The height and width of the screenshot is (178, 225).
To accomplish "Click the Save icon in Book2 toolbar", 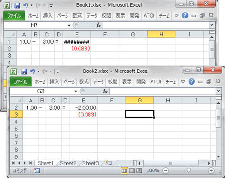I will pyautogui.click(x=24, y=71).
